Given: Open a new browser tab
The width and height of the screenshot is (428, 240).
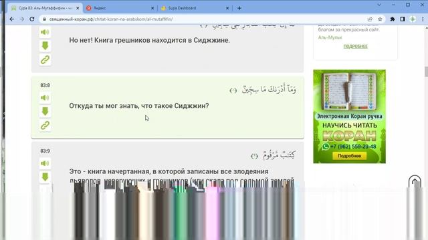Looking at the screenshot, I should pos(239,8).
